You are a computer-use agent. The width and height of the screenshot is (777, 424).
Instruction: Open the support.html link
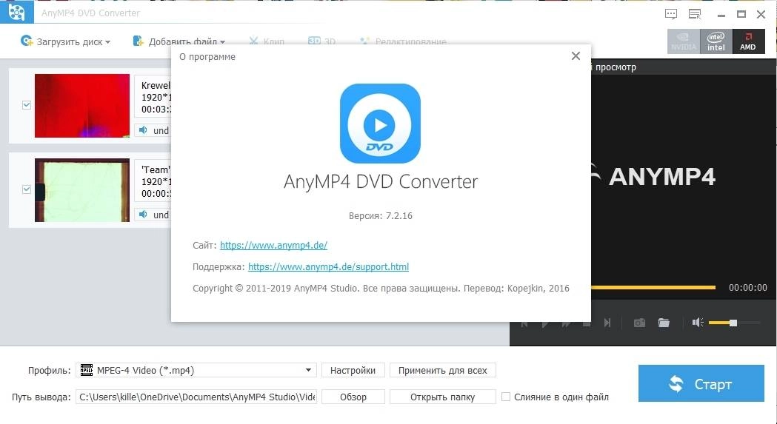[329, 267]
